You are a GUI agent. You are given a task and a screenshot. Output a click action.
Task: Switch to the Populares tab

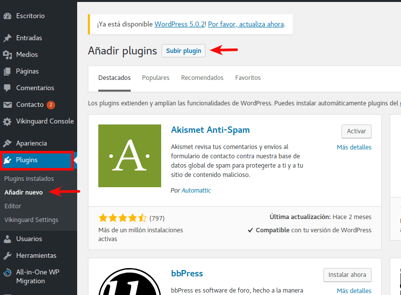click(x=155, y=78)
